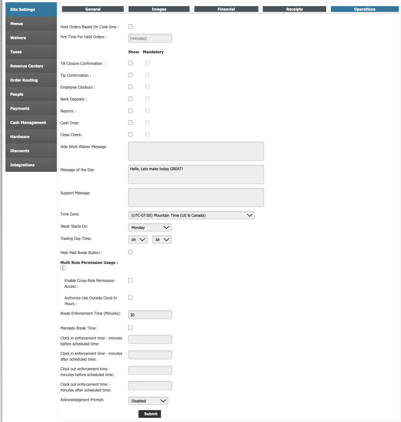Focus Fire Time For Held Orders field

pyautogui.click(x=150, y=38)
